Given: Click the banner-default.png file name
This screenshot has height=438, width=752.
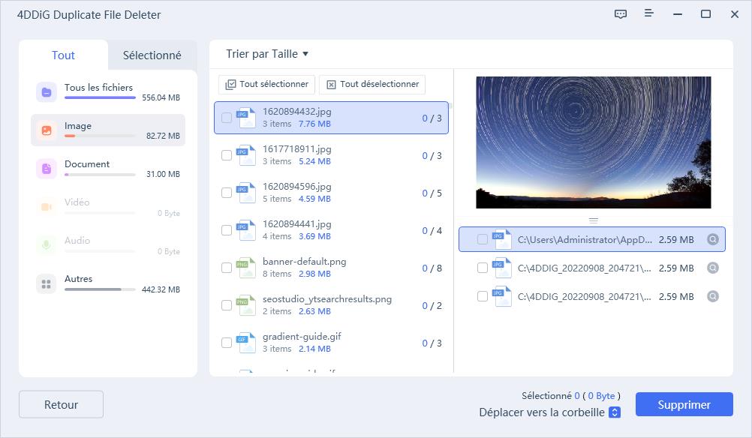Looking at the screenshot, I should (305, 262).
